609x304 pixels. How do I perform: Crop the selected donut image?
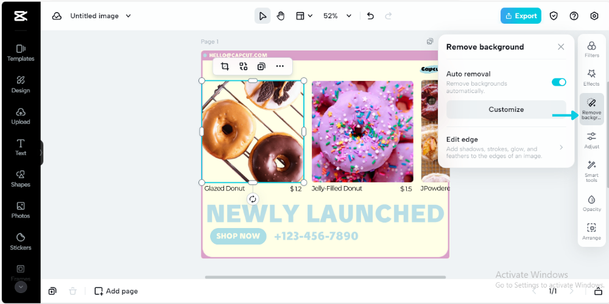tap(225, 66)
